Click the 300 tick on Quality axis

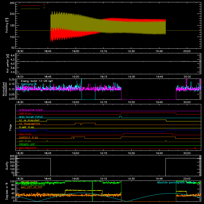click(x=12, y=156)
